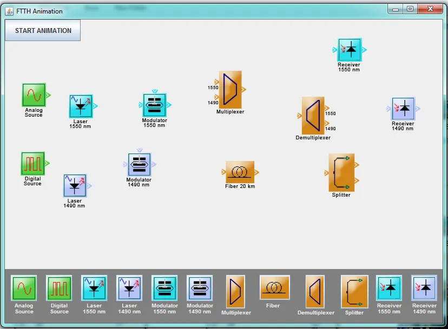The image size is (448, 329).
Task: Pick Digital Source from the bottom palette
Action: click(59, 288)
